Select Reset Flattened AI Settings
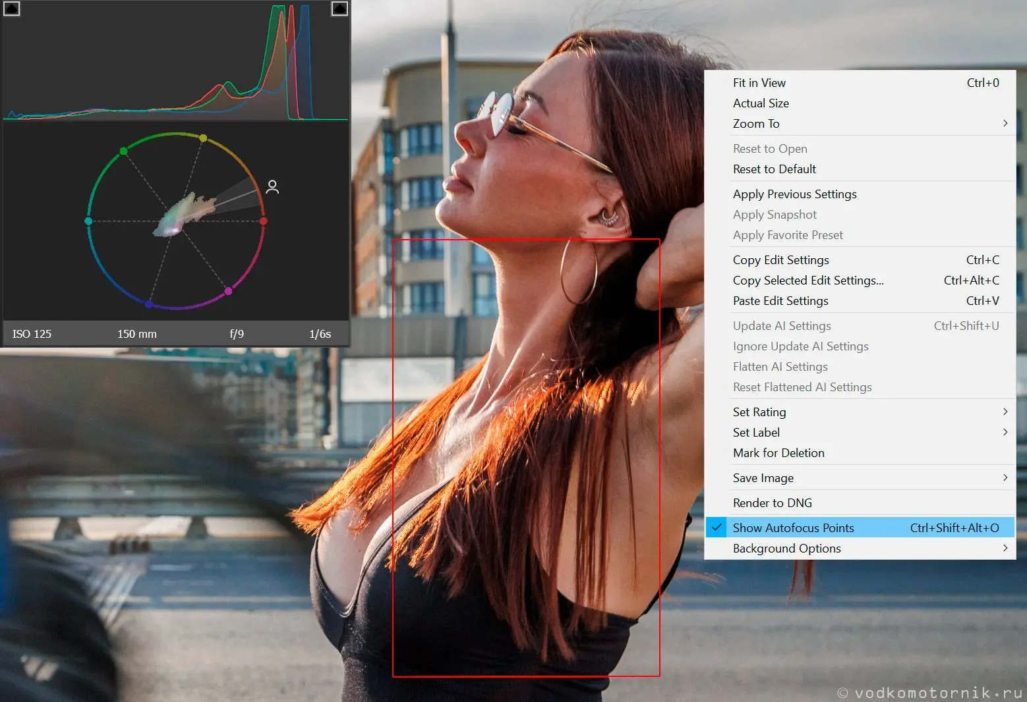 pos(860,387)
